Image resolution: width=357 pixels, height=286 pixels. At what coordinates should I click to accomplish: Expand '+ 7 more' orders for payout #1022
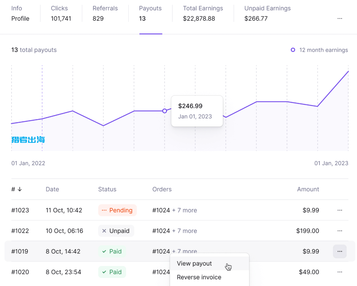pyautogui.click(x=184, y=231)
